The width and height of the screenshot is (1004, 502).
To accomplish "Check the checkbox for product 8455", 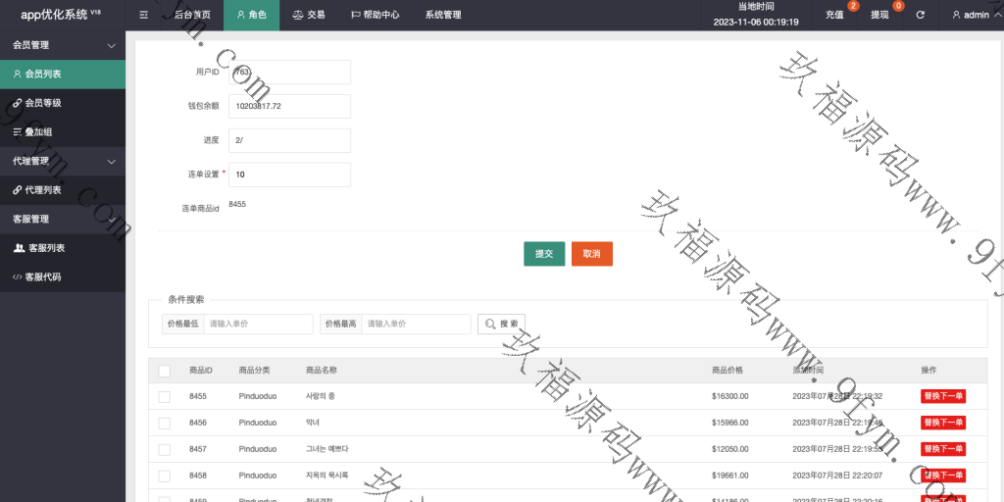I will (165, 396).
